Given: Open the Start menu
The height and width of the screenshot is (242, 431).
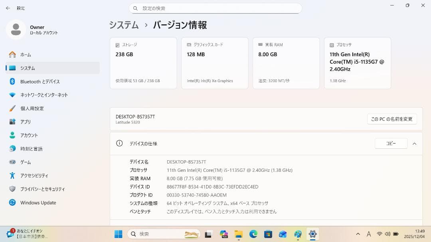Looking at the screenshot, I should [x=118, y=234].
